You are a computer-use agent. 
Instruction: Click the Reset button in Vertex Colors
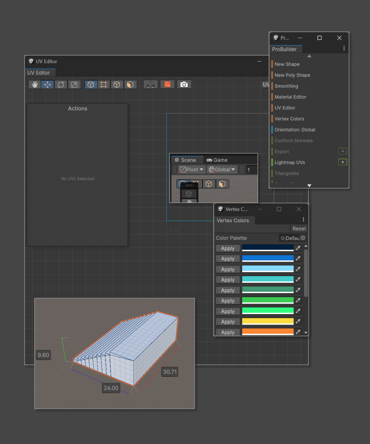pyautogui.click(x=299, y=228)
